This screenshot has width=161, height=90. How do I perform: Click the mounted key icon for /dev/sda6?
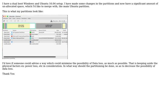[x=12, y=42]
